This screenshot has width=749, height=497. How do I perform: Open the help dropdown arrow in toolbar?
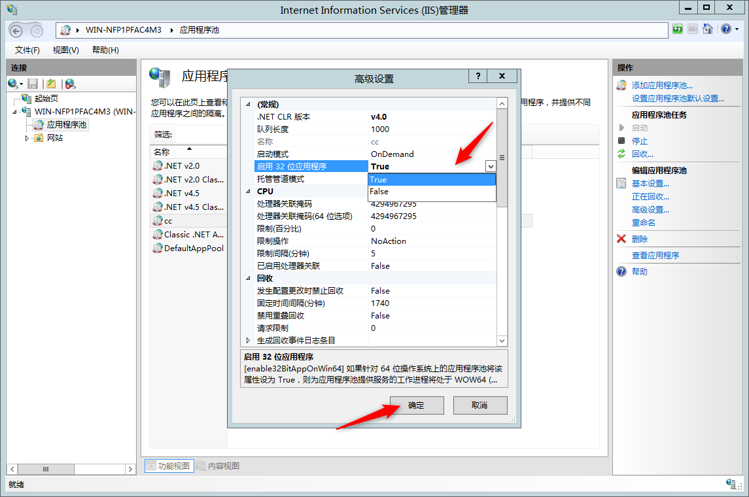(x=737, y=29)
